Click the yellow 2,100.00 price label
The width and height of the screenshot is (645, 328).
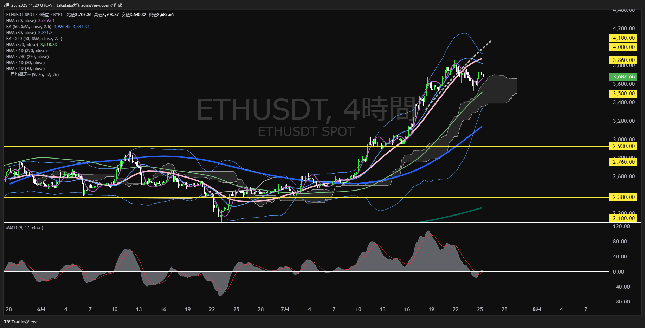[624, 218]
